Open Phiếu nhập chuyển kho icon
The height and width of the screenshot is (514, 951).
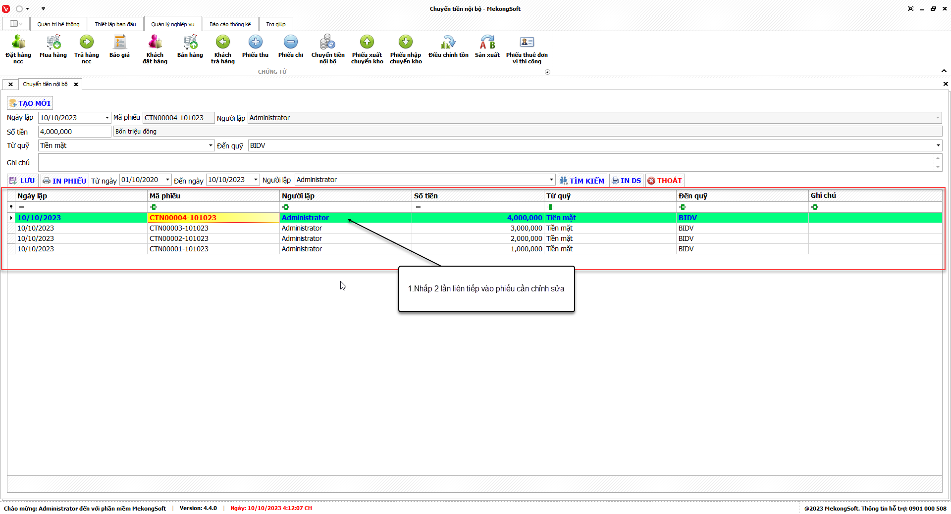406,49
